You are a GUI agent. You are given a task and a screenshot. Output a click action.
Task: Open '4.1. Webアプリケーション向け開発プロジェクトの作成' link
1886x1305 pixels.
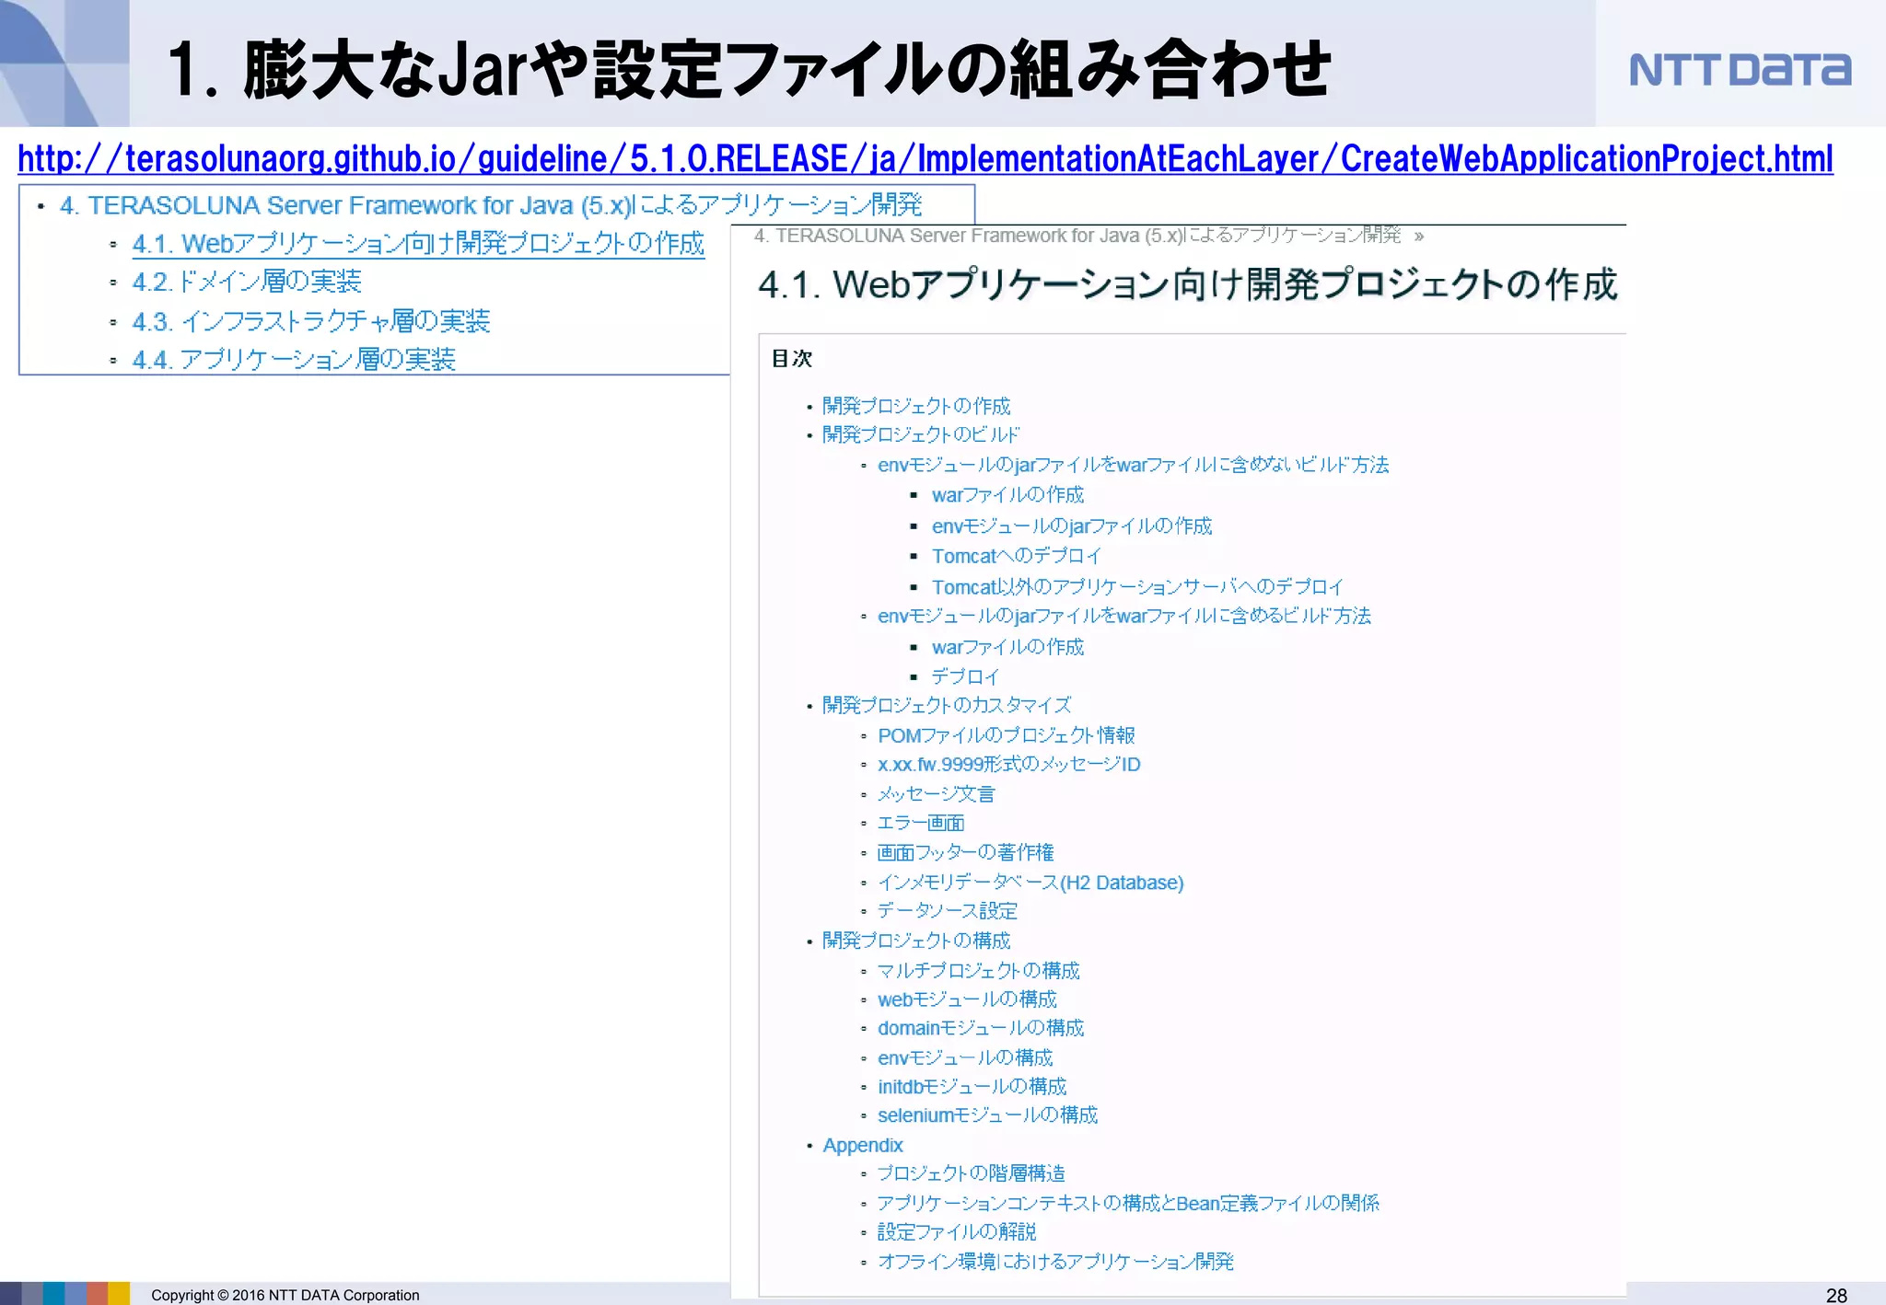pyautogui.click(x=418, y=243)
